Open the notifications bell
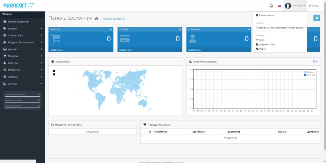Viewport: 326px width, 163px height. point(271,6)
